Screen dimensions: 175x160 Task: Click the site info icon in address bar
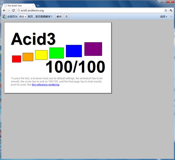[x=19, y=10]
